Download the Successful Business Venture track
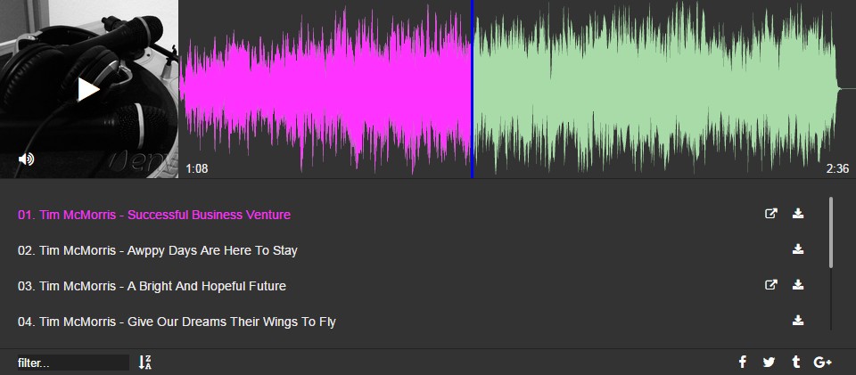This screenshot has width=856, height=375. point(798,214)
